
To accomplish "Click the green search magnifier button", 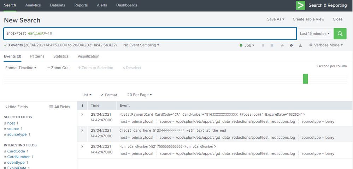I will 340,34.
